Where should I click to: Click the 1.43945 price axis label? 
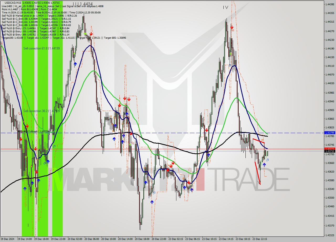330,101
